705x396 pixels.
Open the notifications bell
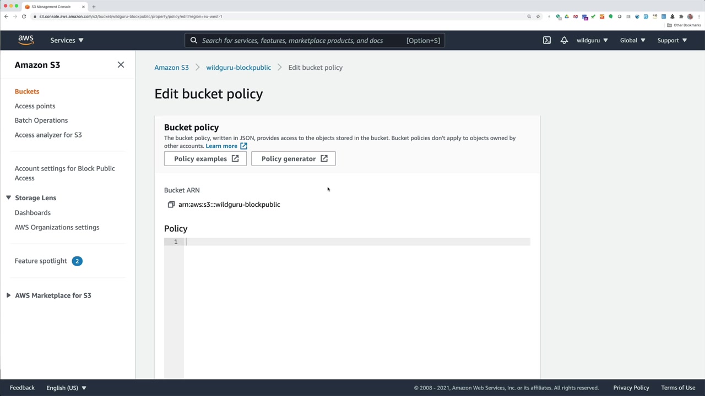564,40
